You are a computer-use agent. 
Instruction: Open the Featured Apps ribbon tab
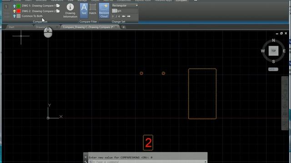pyautogui.click(x=163, y=1)
